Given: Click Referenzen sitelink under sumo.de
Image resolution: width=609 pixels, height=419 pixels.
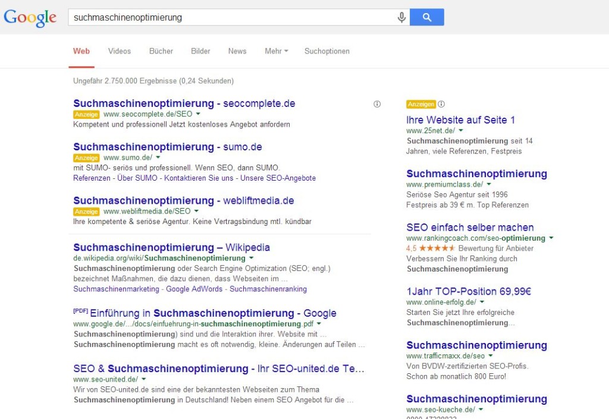Looking at the screenshot, I should 92,178.
